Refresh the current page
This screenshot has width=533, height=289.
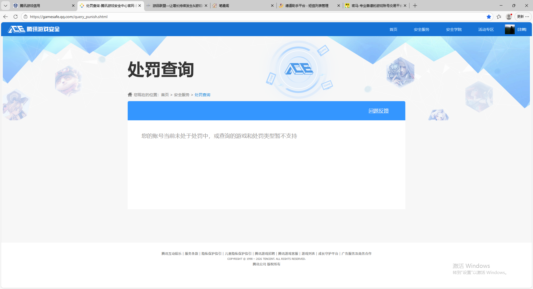click(x=15, y=17)
